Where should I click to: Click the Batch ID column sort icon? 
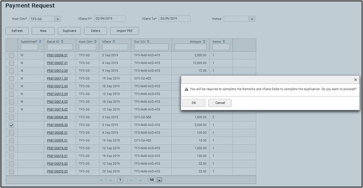(x=62, y=41)
